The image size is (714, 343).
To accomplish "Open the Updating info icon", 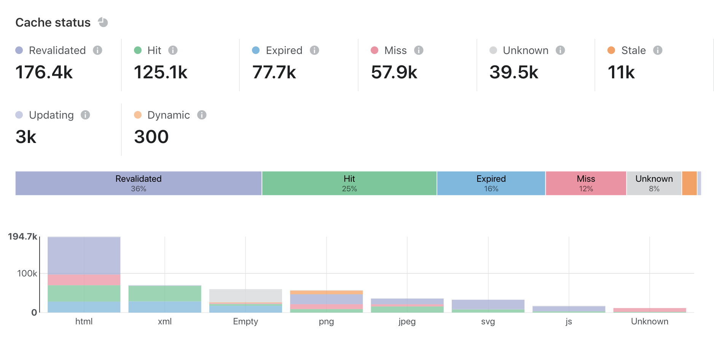I will point(85,115).
